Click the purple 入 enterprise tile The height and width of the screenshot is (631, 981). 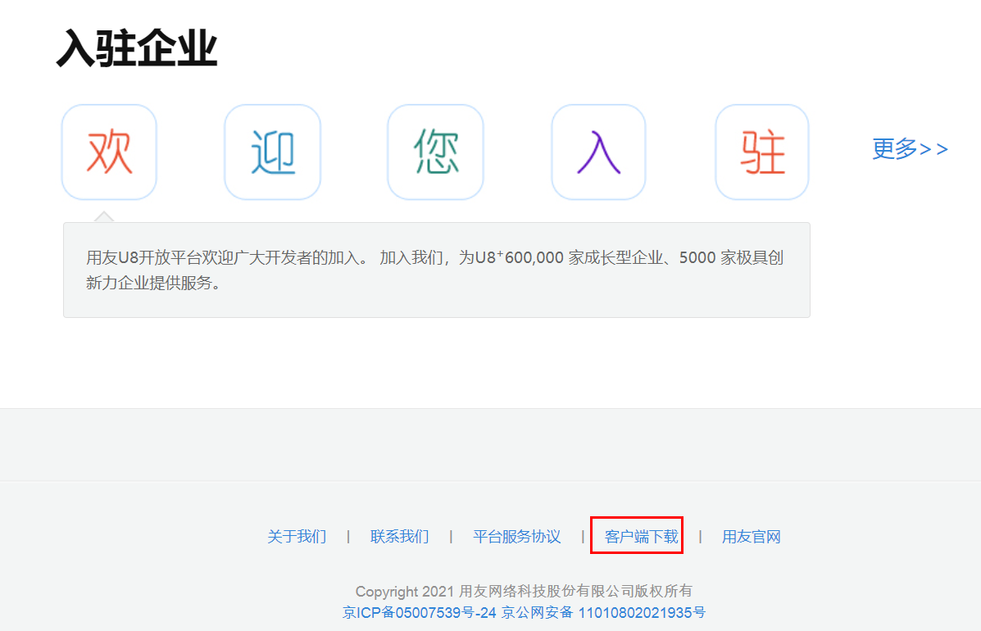[598, 152]
